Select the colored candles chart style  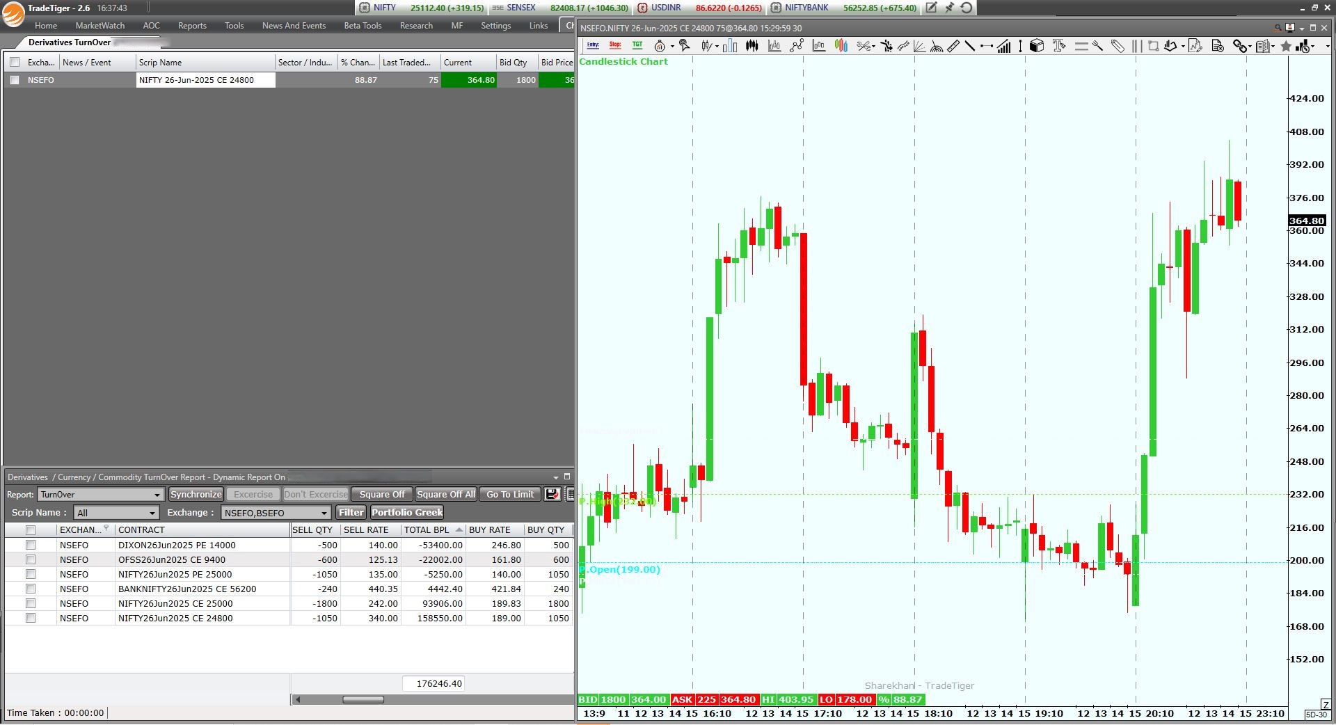point(841,46)
